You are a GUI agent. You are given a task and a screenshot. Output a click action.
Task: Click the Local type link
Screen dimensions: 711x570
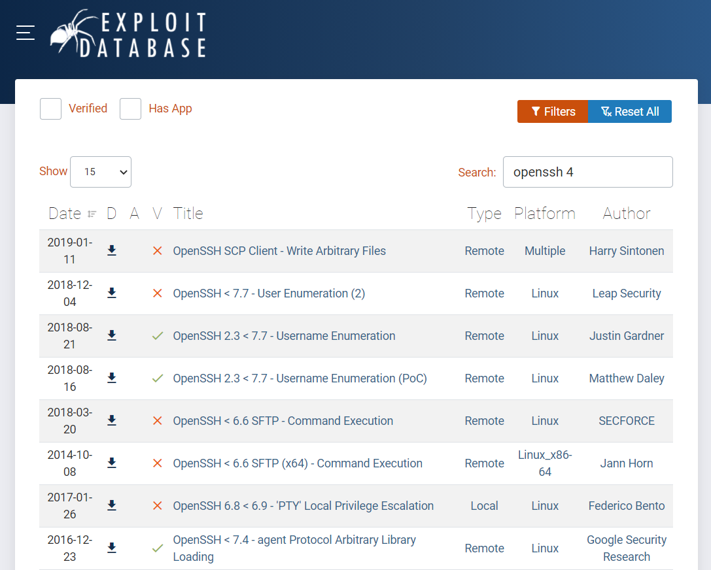tap(484, 506)
